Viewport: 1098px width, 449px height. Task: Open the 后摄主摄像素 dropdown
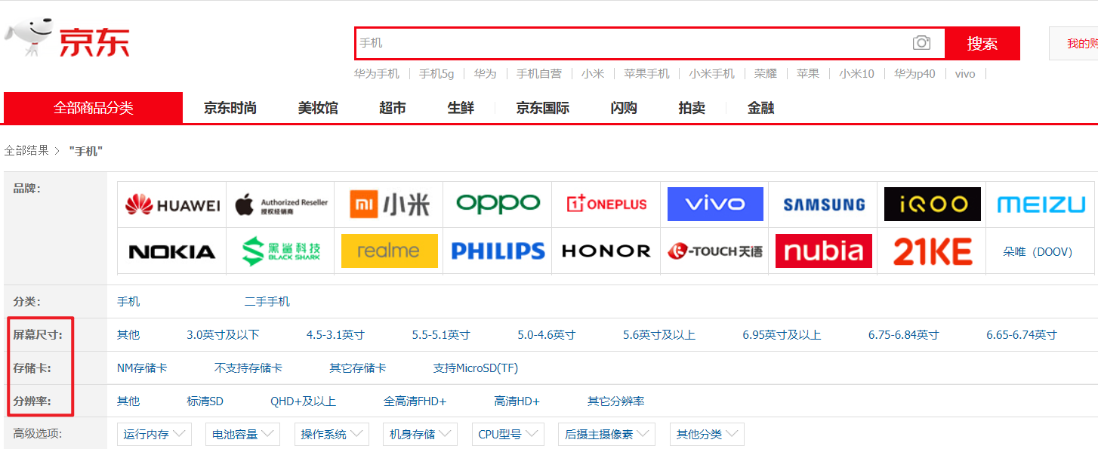coord(607,434)
